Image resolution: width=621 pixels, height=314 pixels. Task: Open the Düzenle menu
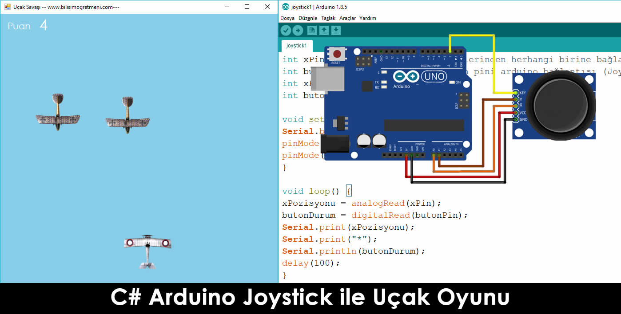tap(308, 18)
